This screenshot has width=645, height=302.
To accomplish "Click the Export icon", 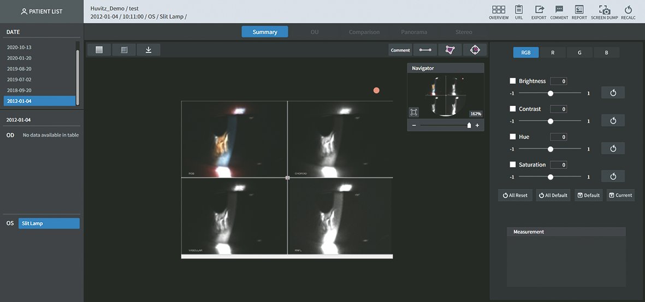I will pyautogui.click(x=539, y=10).
